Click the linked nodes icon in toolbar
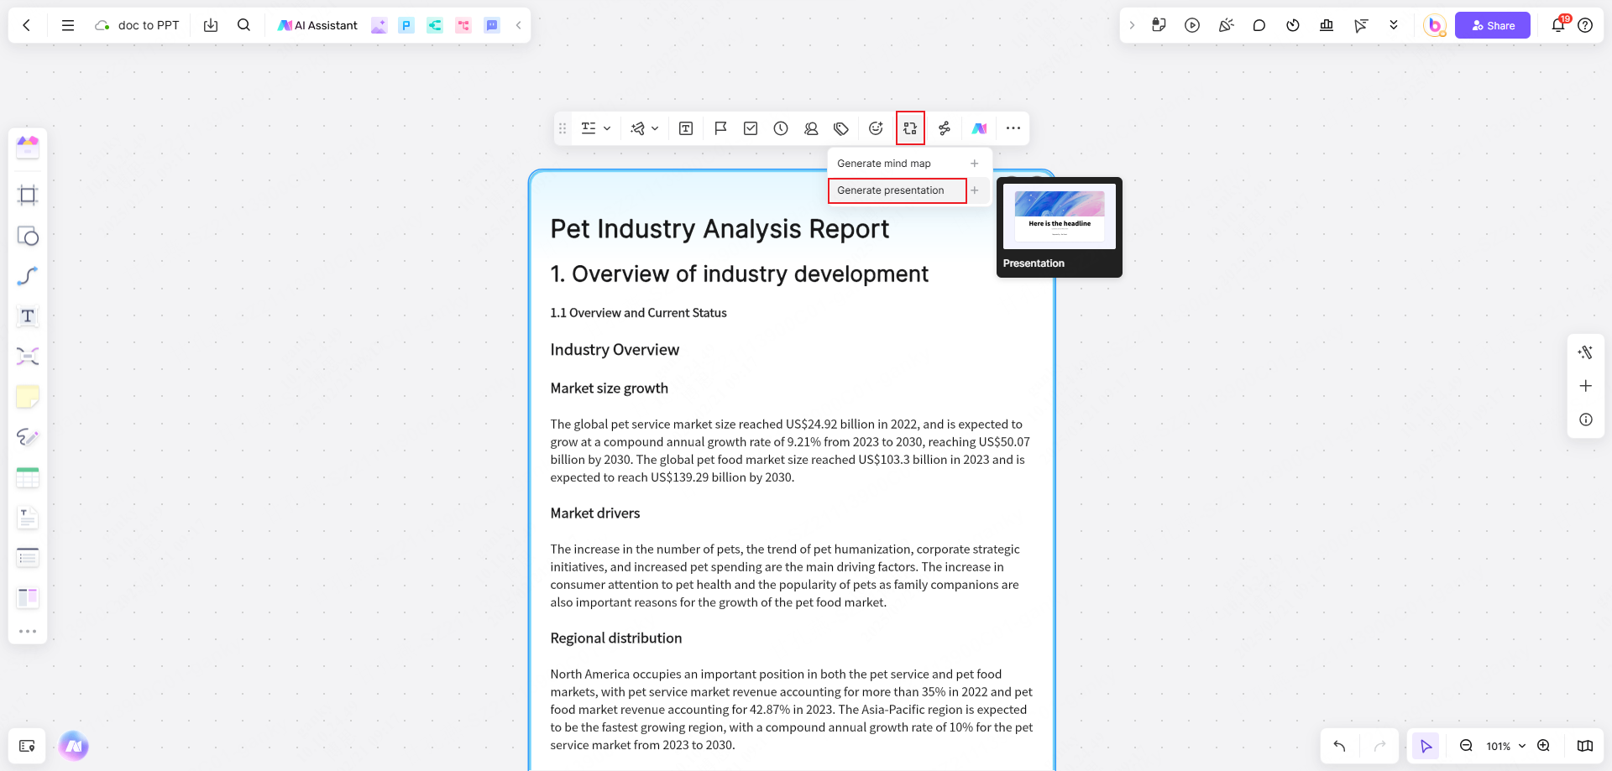 (945, 128)
